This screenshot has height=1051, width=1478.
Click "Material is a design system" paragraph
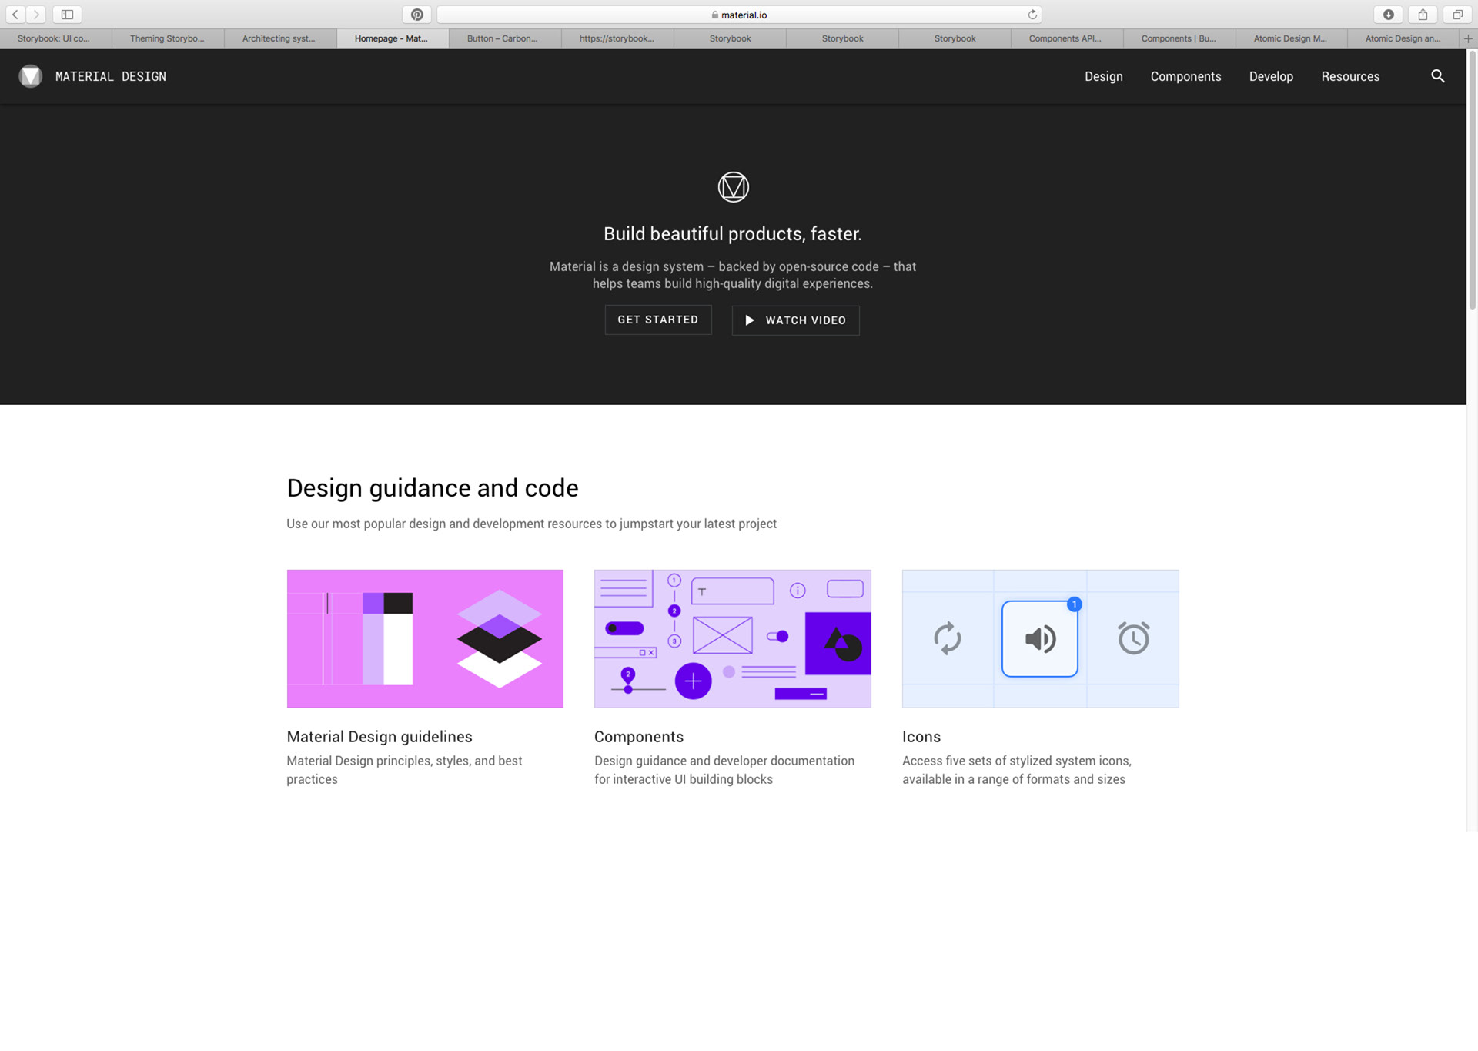(733, 275)
